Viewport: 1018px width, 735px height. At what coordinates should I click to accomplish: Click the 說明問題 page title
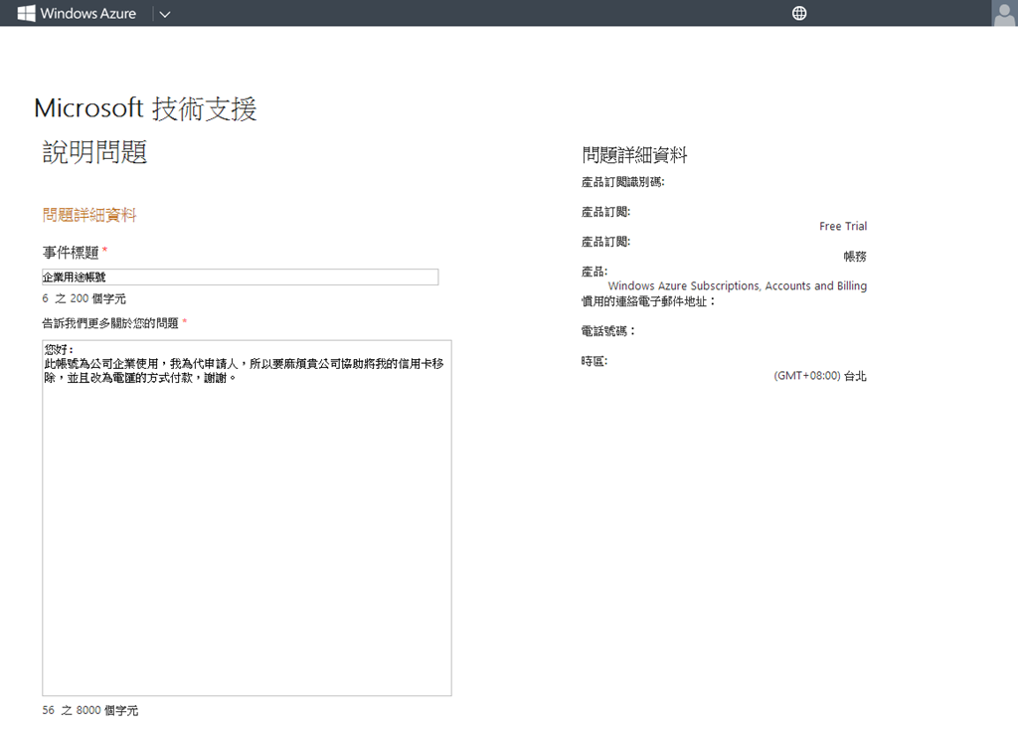tap(94, 152)
